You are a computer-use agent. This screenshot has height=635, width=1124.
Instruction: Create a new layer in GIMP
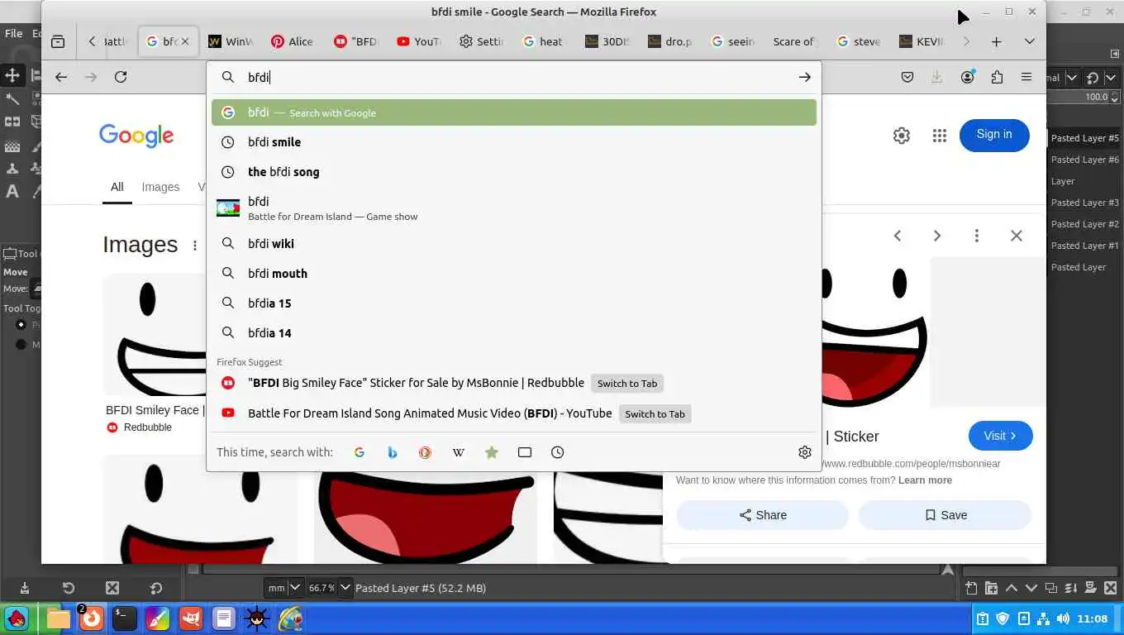(971, 589)
